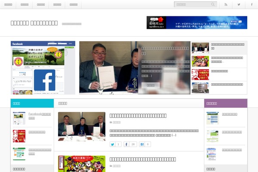Open left sidebar red recipe thumbnail

[19, 136]
